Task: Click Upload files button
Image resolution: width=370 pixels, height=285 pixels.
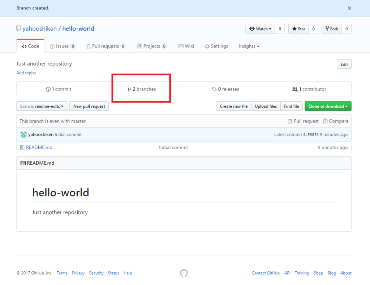Action: click(266, 106)
